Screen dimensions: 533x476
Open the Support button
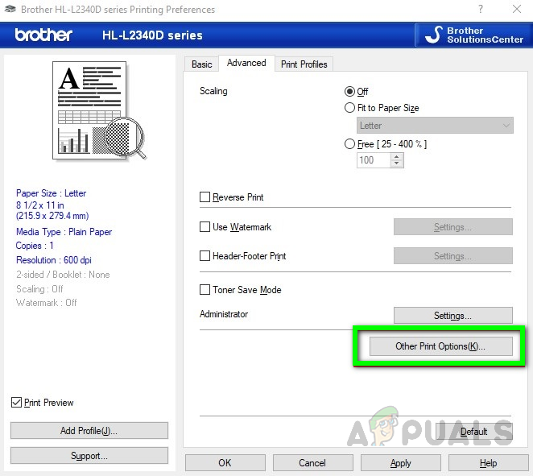[89, 456]
